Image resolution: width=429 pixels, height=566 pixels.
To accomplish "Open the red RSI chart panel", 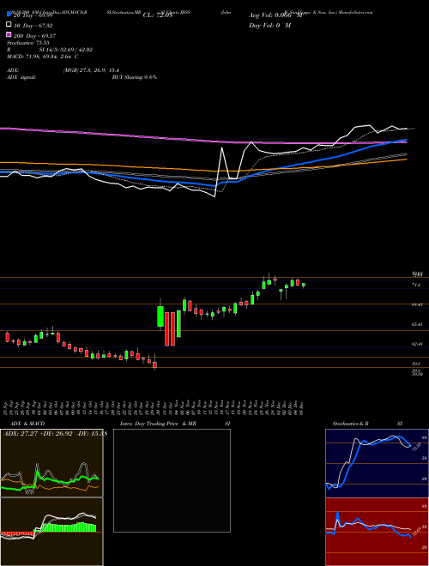I will (x=377, y=532).
